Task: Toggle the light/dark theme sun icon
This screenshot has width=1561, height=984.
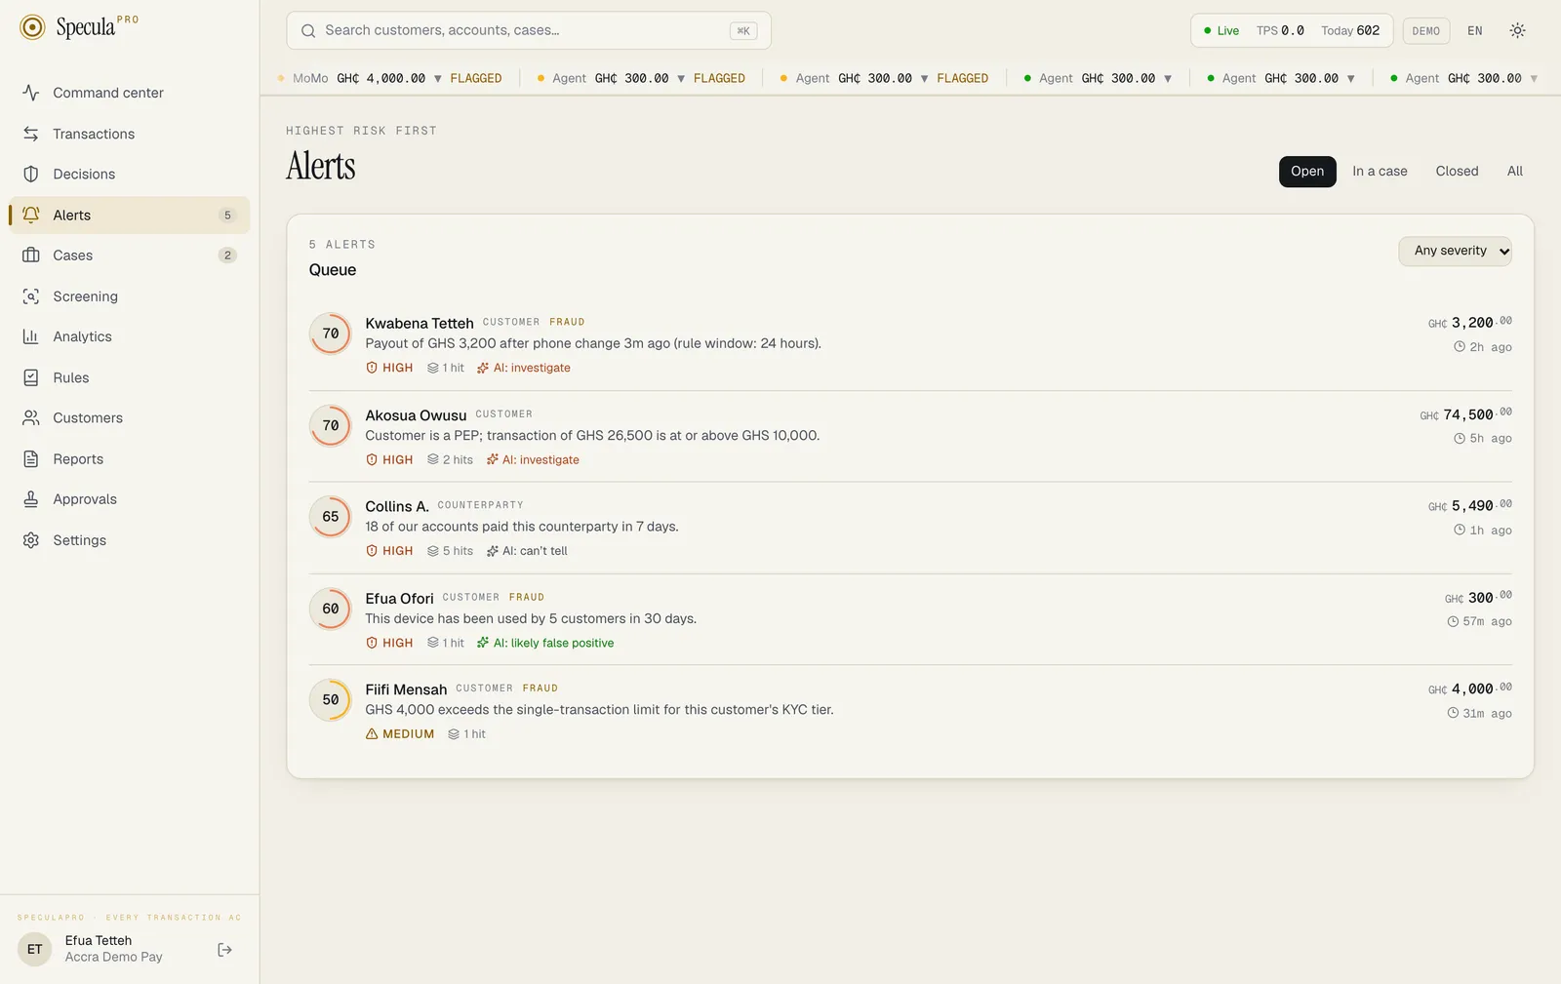Action: point(1517,30)
